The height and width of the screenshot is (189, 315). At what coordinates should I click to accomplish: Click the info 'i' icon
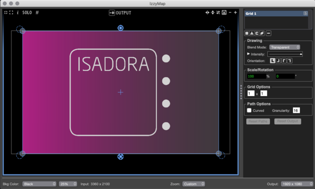[x=18, y=13]
